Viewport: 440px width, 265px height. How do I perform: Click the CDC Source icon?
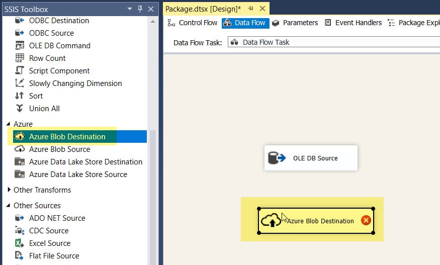pos(20,230)
